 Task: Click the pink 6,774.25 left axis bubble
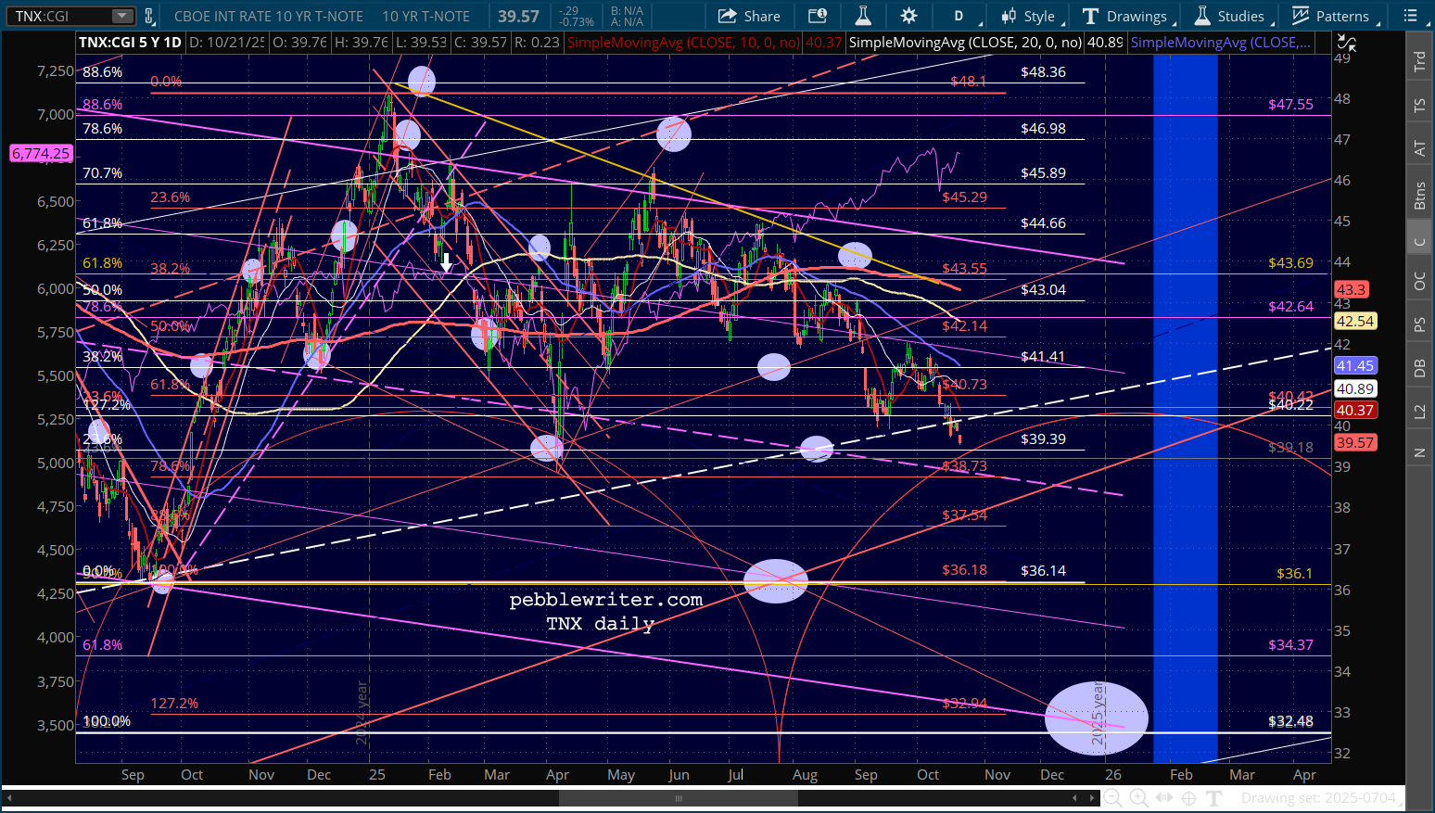(41, 153)
